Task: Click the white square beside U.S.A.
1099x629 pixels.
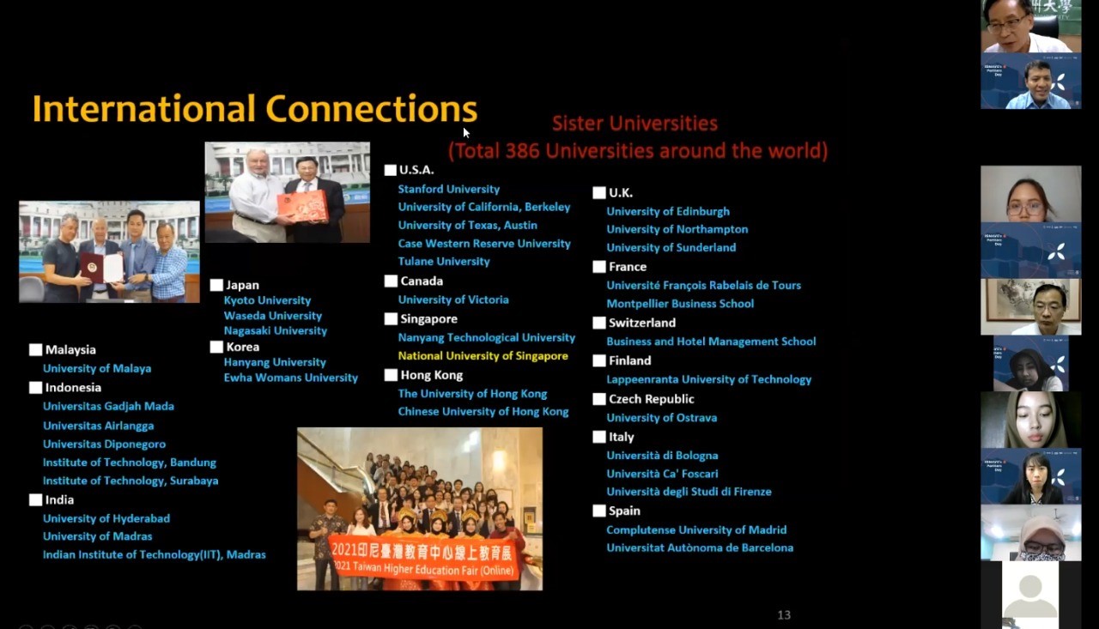Action: tap(391, 170)
